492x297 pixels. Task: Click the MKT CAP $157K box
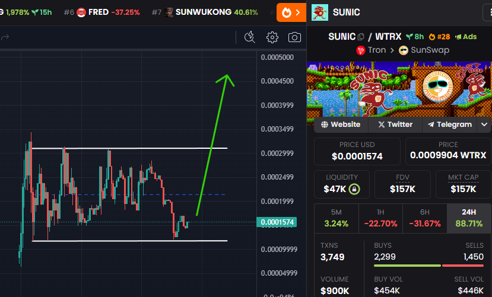463,184
